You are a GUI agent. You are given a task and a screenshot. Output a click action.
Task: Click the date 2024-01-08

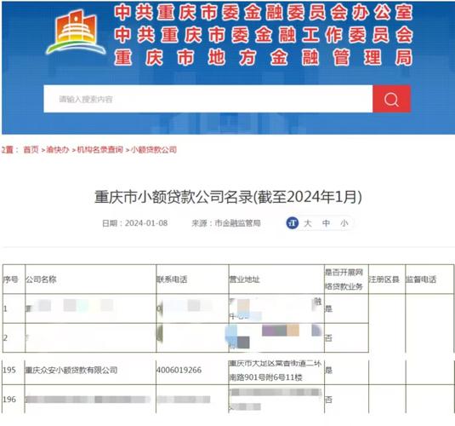point(146,223)
